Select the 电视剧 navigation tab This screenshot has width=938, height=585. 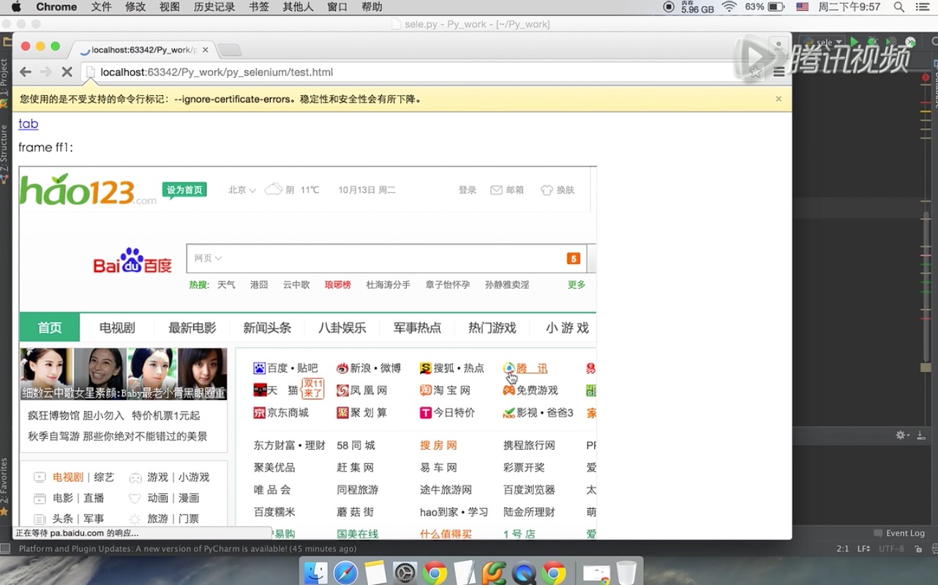[117, 328]
